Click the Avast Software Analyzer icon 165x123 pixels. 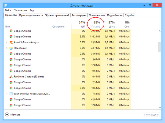pyautogui.click(x=11, y=42)
